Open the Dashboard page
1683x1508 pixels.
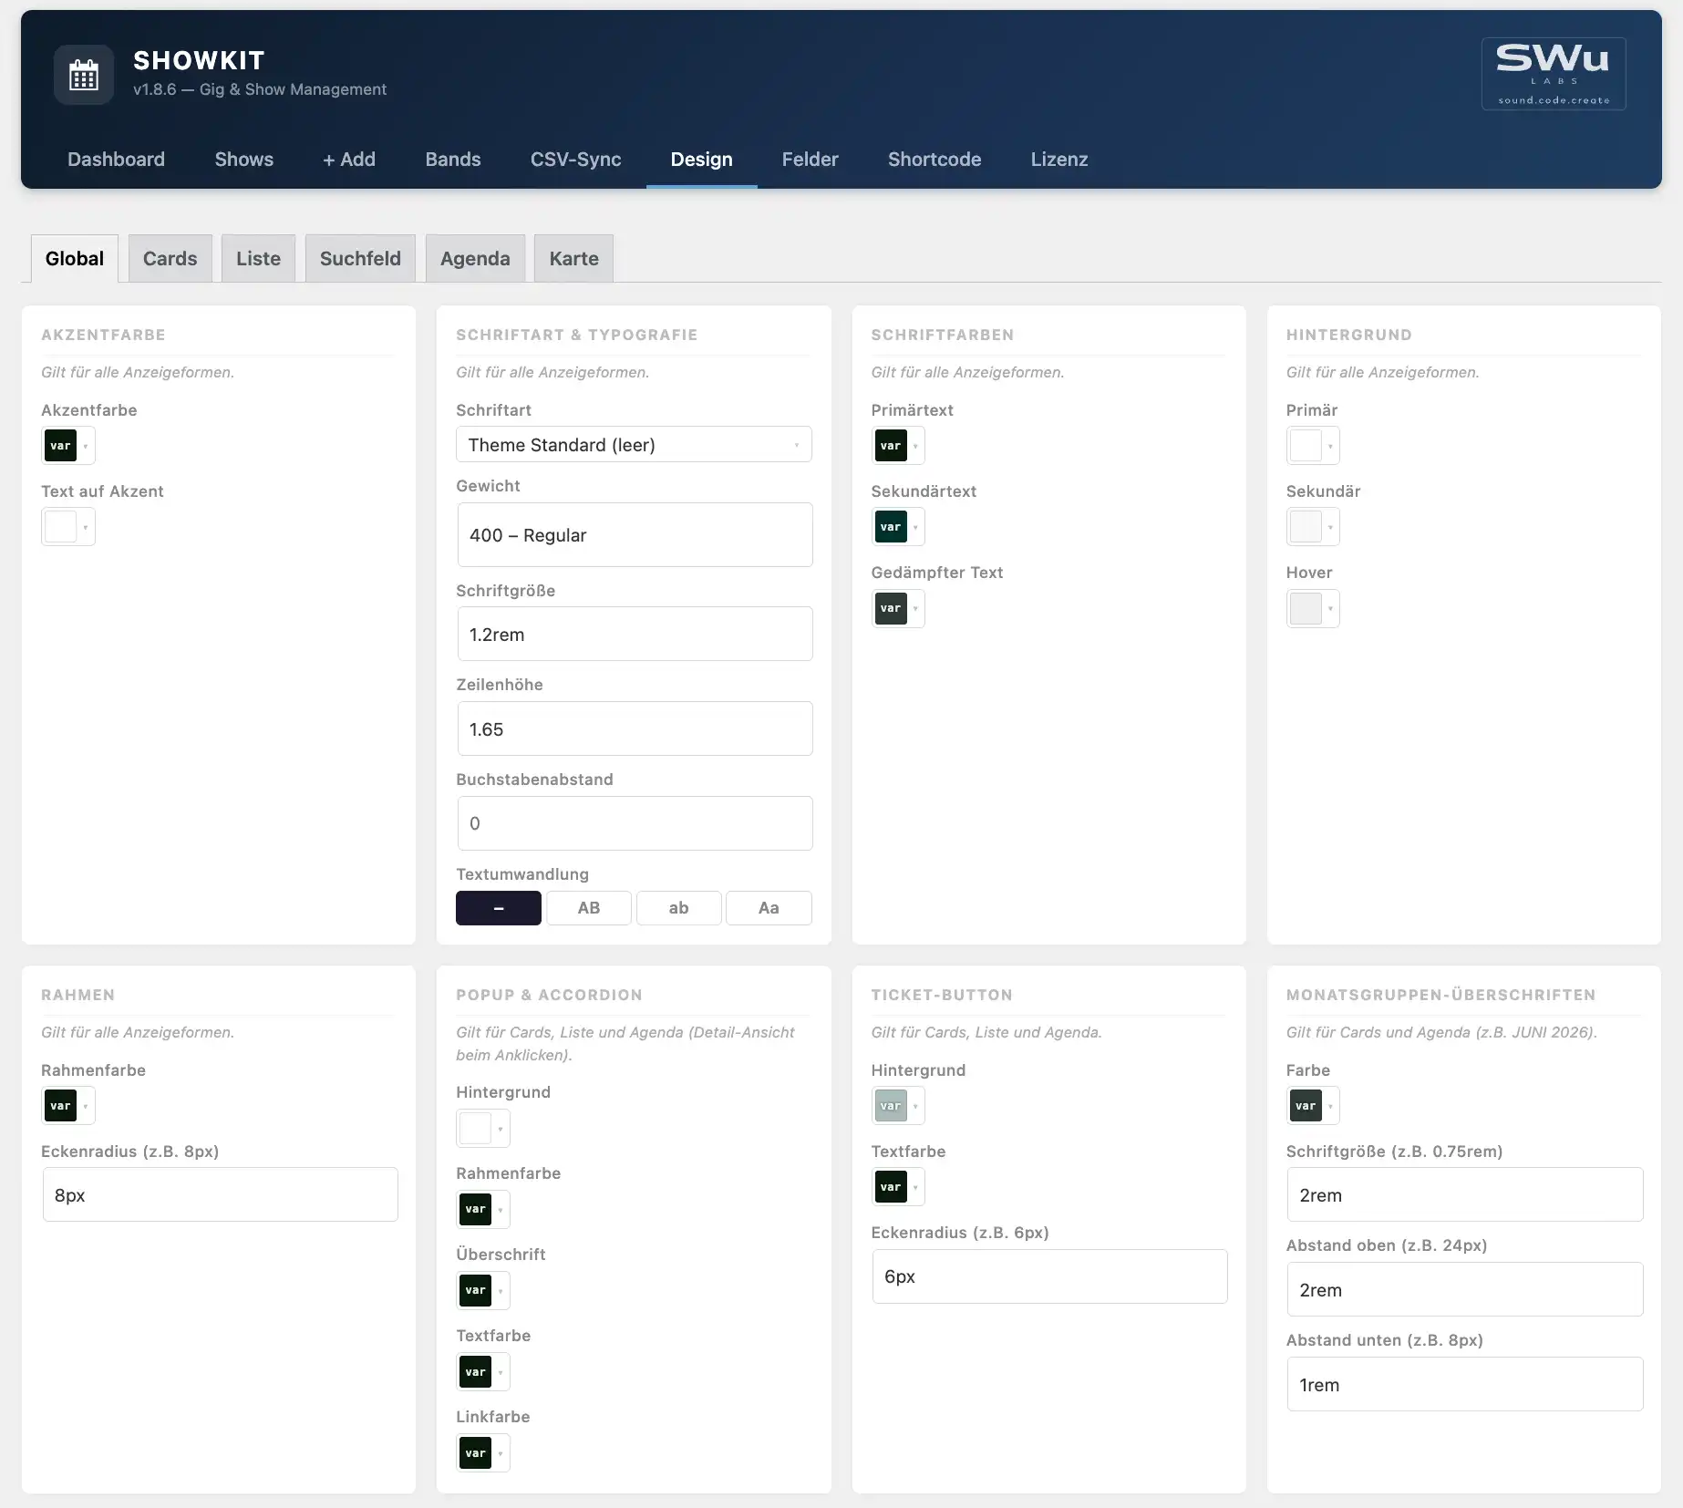pyautogui.click(x=117, y=159)
